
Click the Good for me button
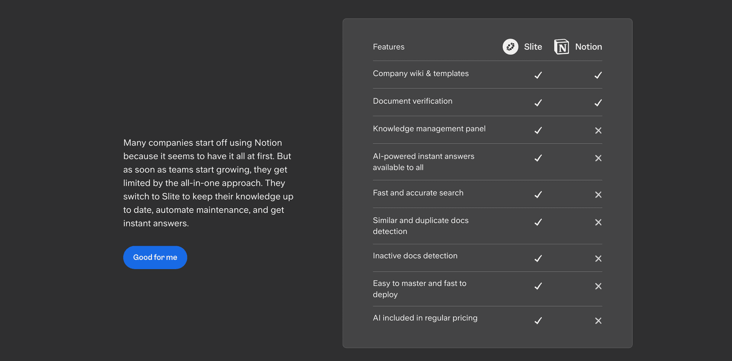(155, 257)
